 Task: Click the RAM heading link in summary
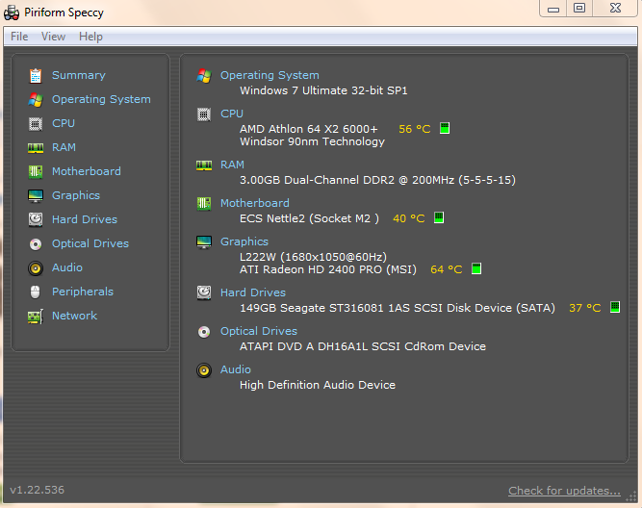(x=232, y=165)
